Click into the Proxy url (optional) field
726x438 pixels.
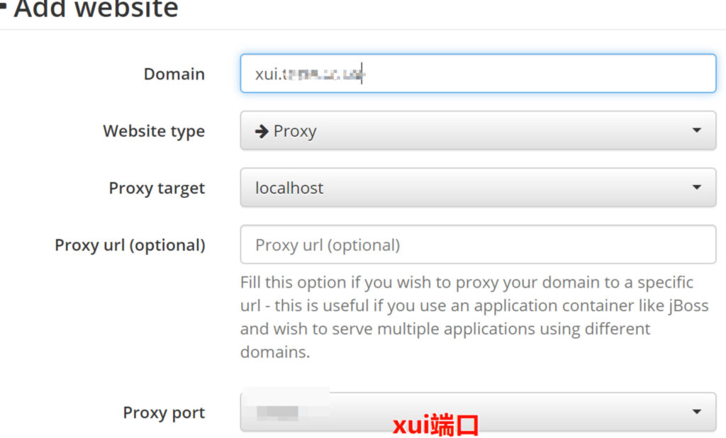point(477,245)
